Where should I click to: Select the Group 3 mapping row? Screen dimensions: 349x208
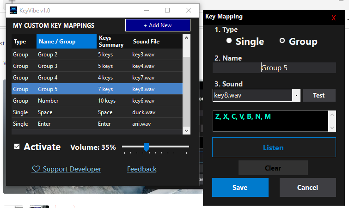tap(97, 66)
